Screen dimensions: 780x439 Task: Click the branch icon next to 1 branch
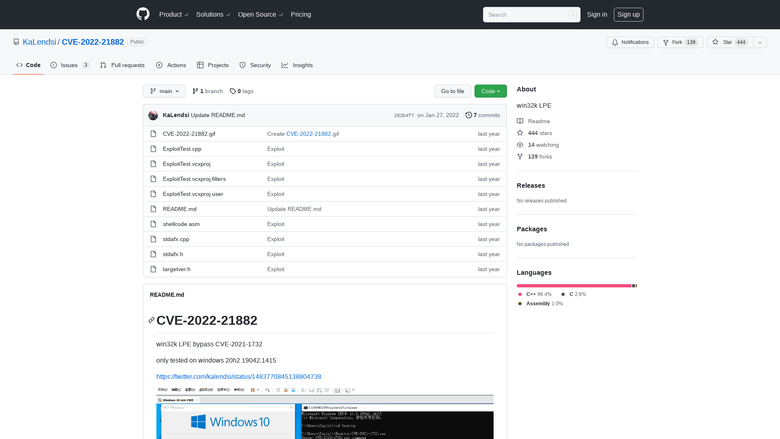click(195, 91)
